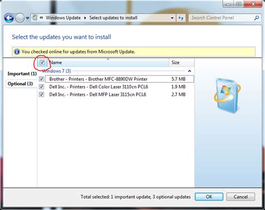This screenshot has height=210, width=265.
Task: Click the 5.7 MB size value
Action: (x=178, y=79)
